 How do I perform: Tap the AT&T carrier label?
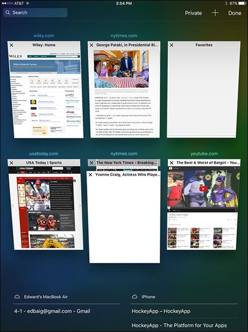(x=19, y=3)
